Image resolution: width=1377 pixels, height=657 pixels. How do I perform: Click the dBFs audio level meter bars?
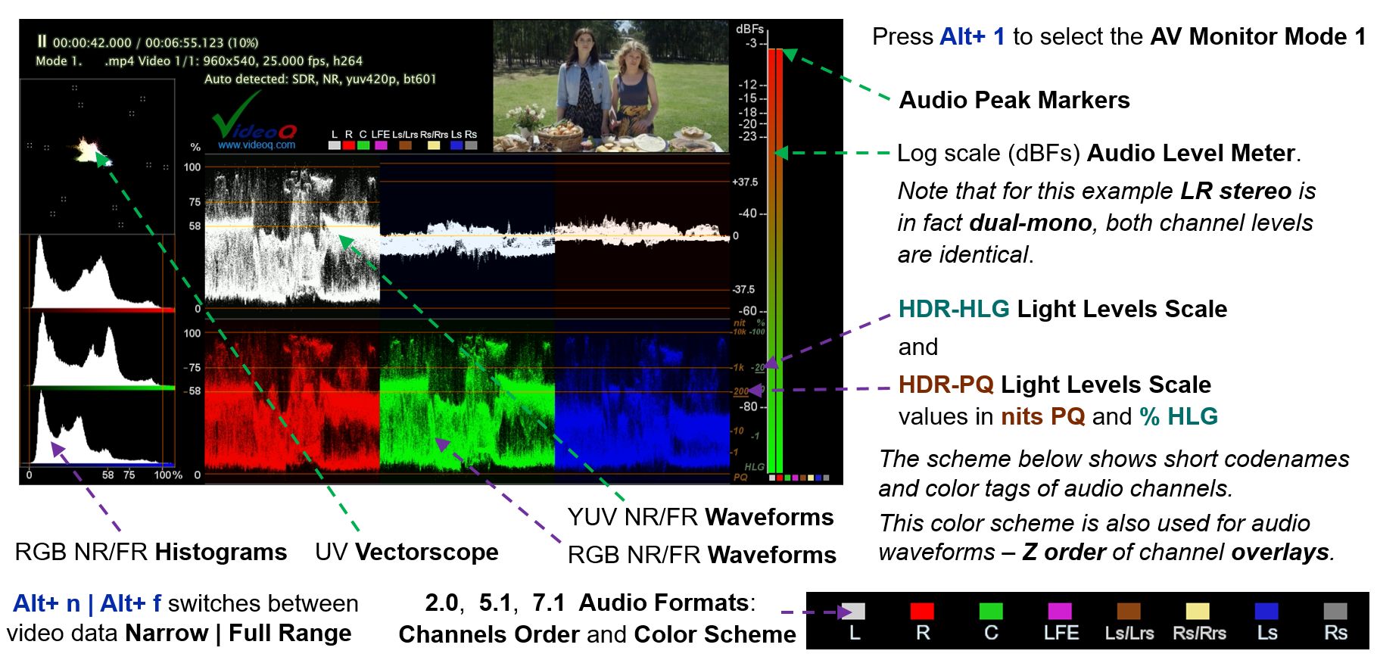pos(775,257)
